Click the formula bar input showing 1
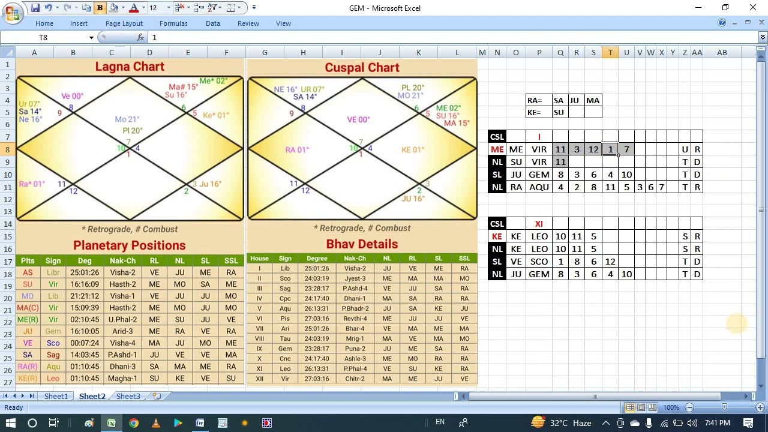 point(453,37)
